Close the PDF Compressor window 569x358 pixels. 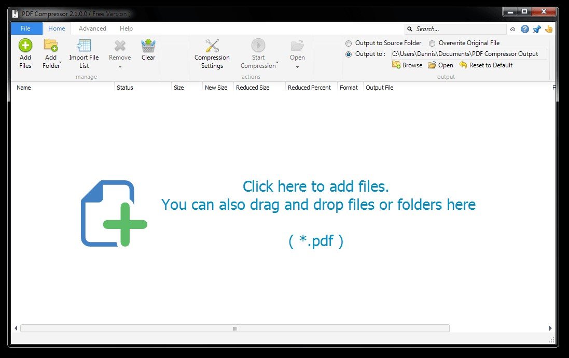point(544,12)
